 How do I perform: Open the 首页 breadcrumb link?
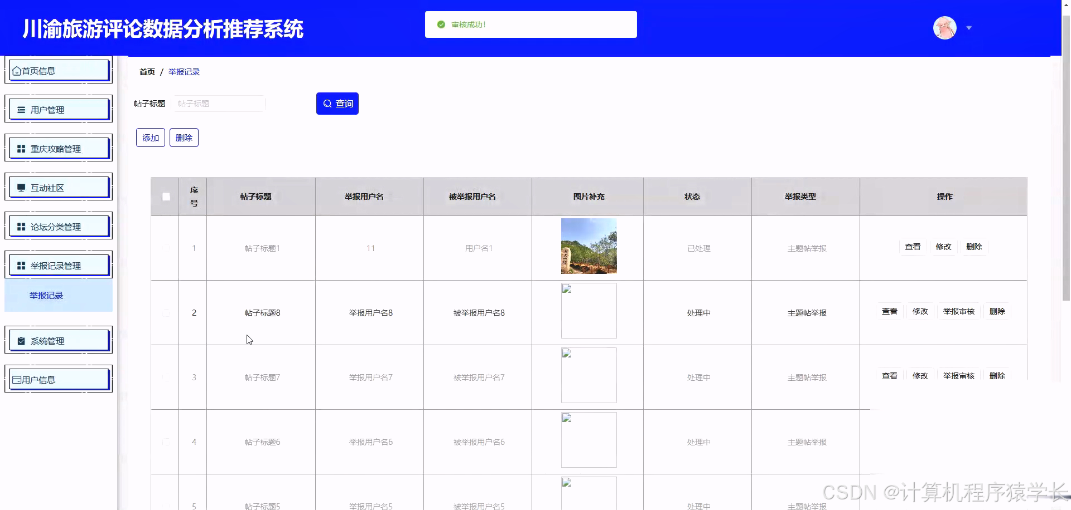(147, 71)
